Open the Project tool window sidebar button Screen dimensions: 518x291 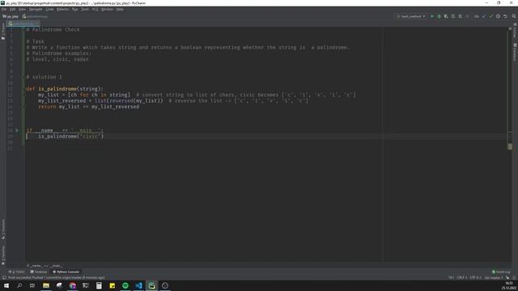click(3, 32)
